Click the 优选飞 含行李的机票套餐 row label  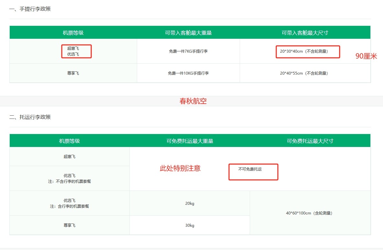coord(70,203)
